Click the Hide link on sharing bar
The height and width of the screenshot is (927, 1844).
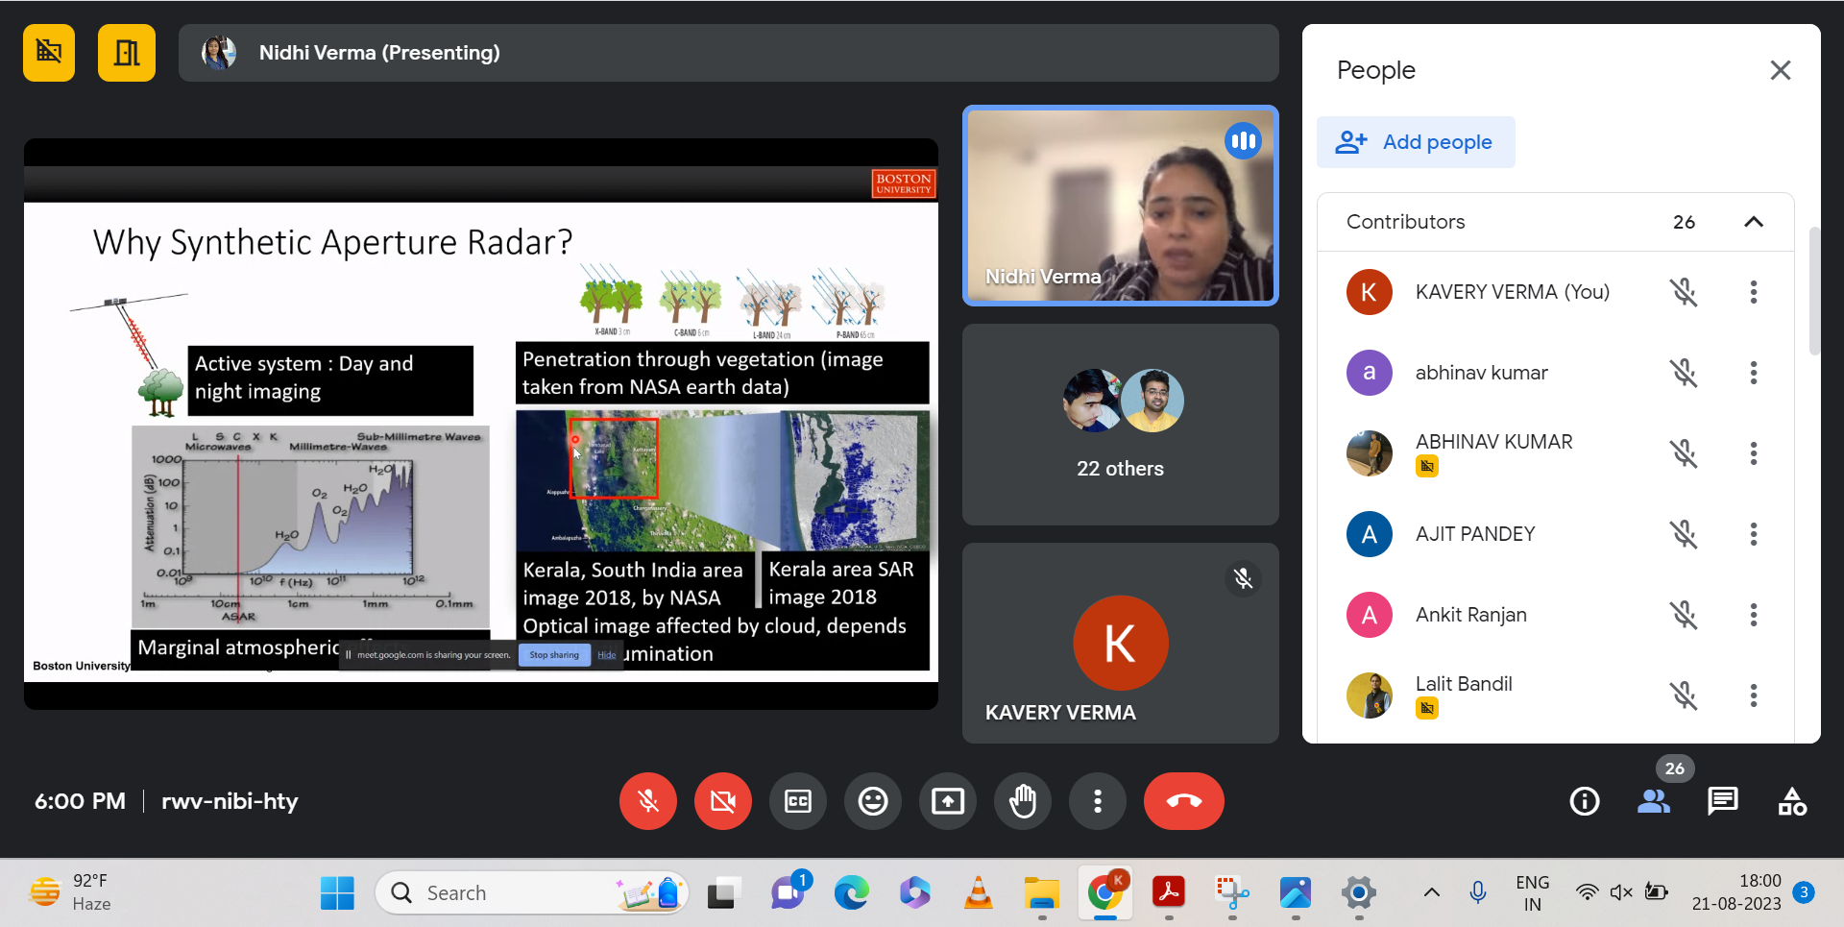[x=607, y=655]
